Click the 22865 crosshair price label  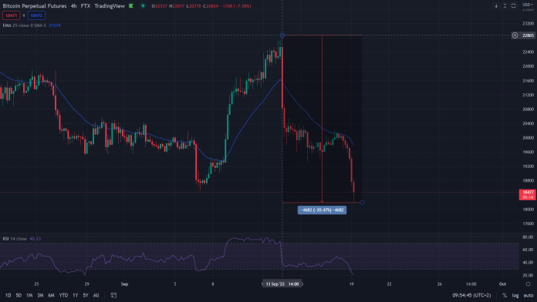528,35
